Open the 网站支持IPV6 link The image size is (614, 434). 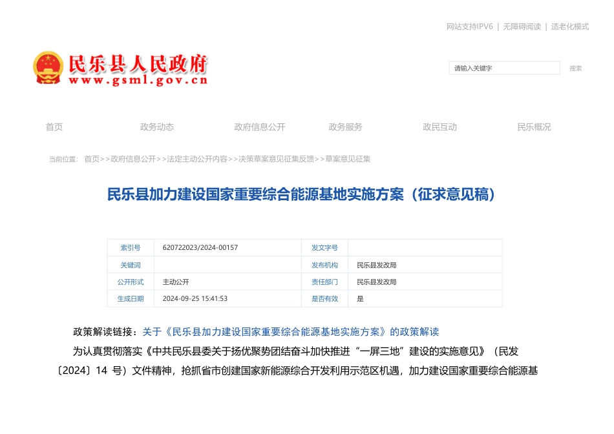[x=469, y=26]
